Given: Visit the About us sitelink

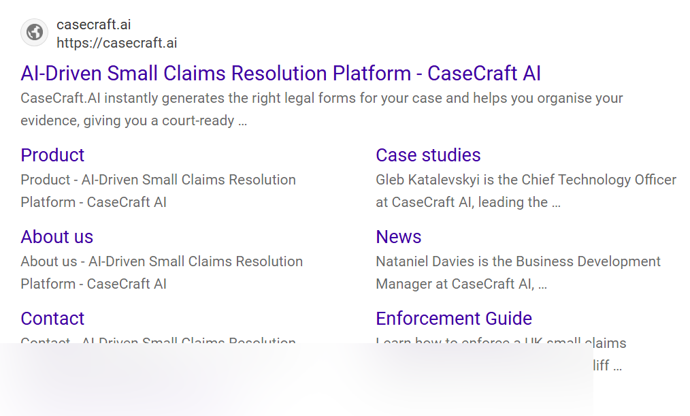Looking at the screenshot, I should click(x=56, y=237).
